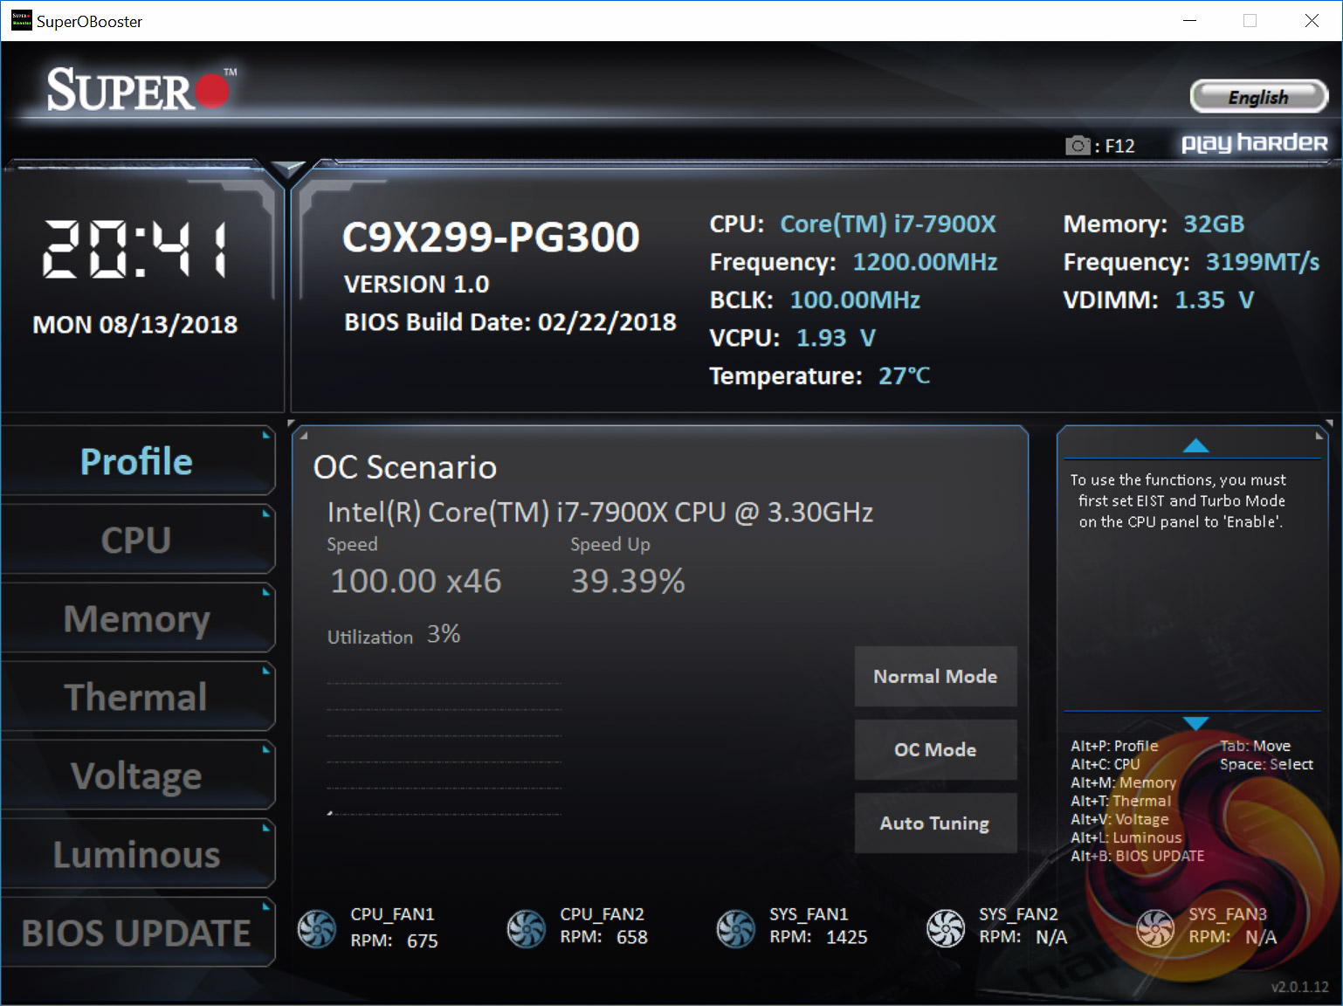The width and height of the screenshot is (1343, 1006).
Task: Switch to the CPU tab
Action: point(137,540)
